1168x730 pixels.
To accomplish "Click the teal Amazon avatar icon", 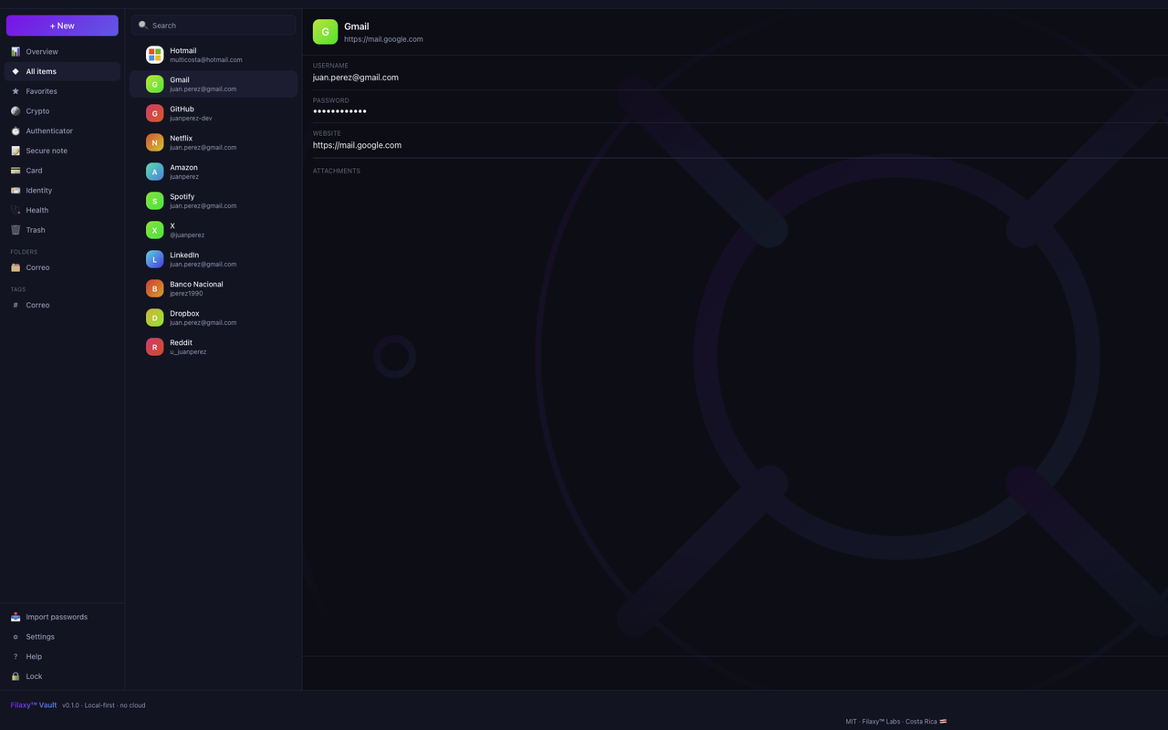I will 155,172.
